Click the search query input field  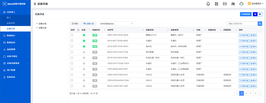(x=242, y=24)
